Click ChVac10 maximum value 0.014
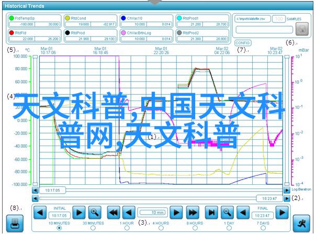This screenshot has width=316, height=234. click(159, 24)
